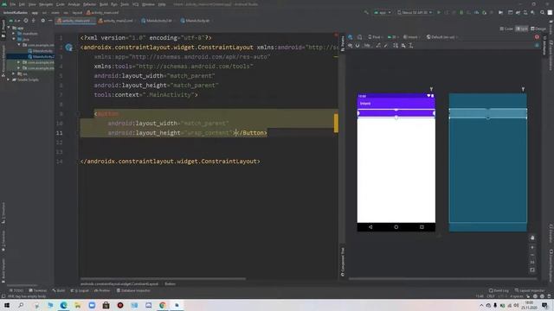554x311 pixels.
Task: Open the Palette side panel
Action: click(x=343, y=44)
